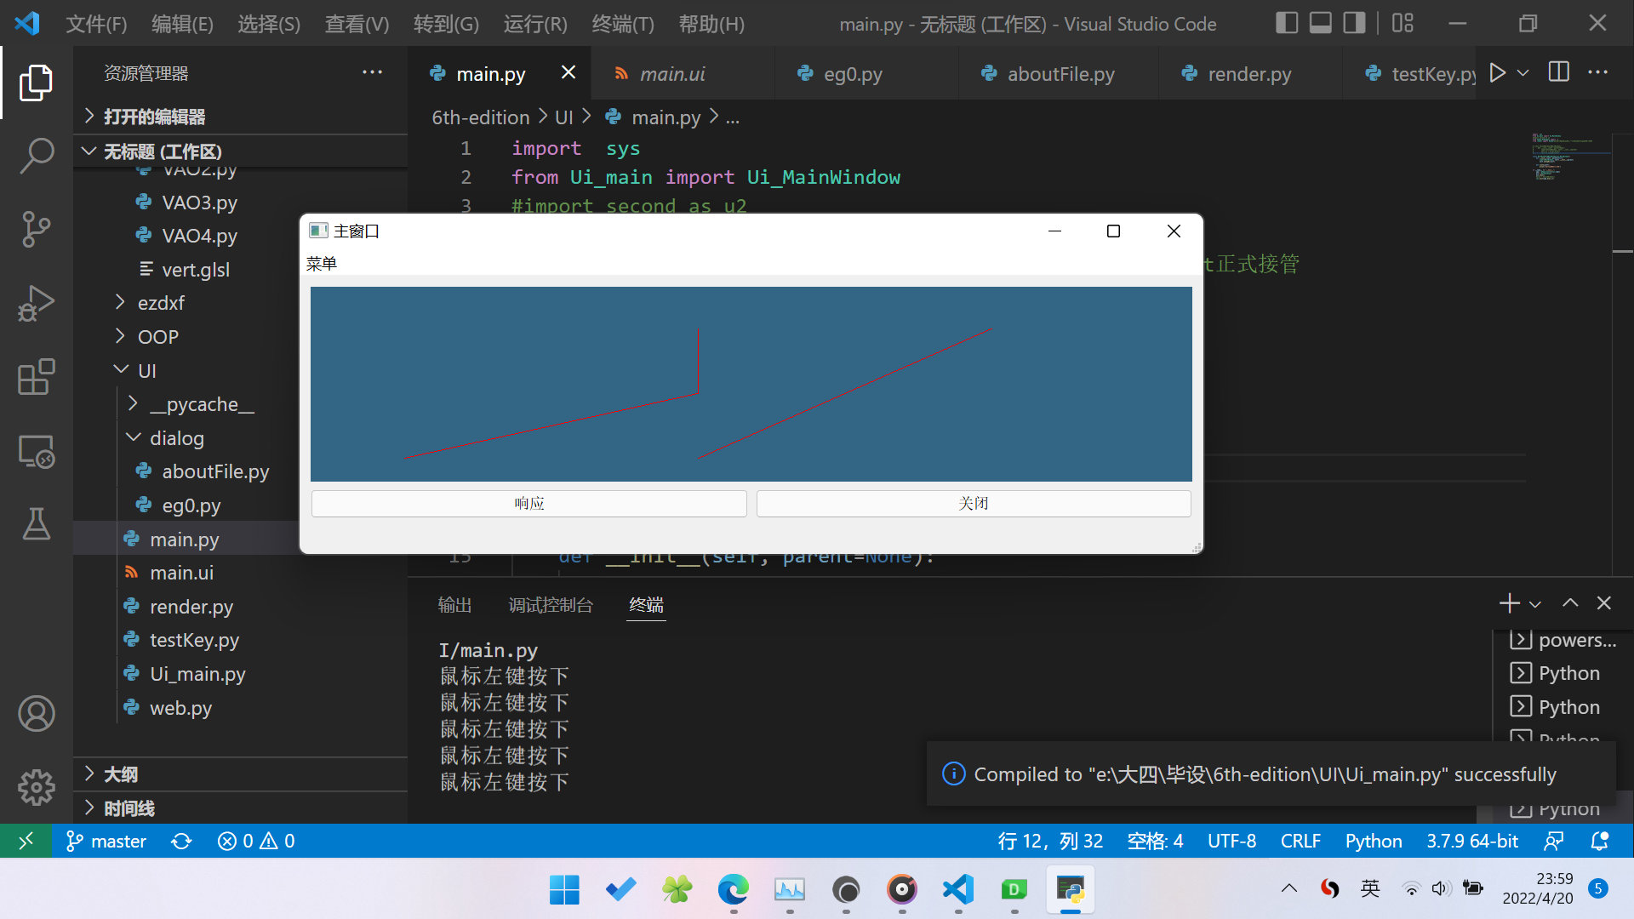
Task: Open the new terminal launch profile dropdown
Action: click(1535, 604)
